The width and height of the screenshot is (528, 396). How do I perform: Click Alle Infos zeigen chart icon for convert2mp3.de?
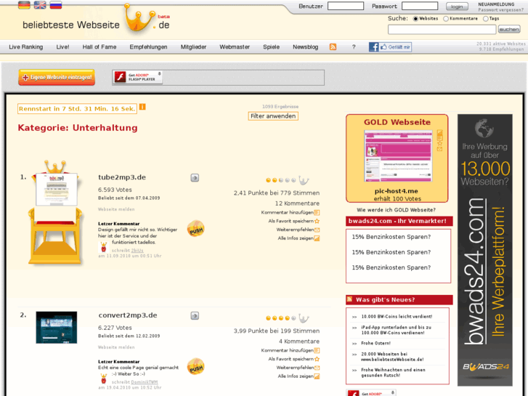[317, 376]
